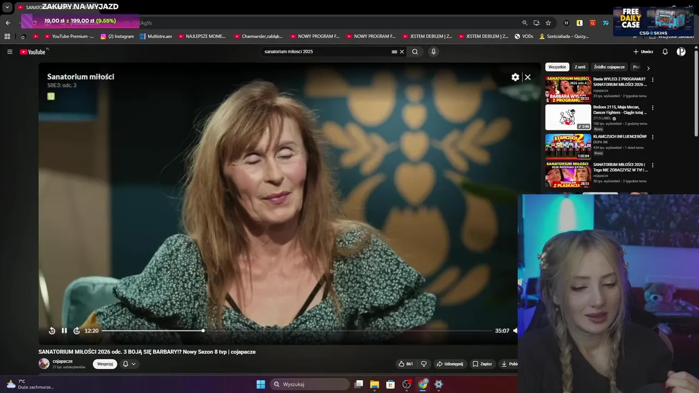Click the 2115 LABEL channel name

pyautogui.click(x=602, y=118)
